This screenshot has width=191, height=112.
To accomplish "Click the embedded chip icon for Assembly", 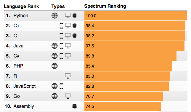I will (x=75, y=106).
